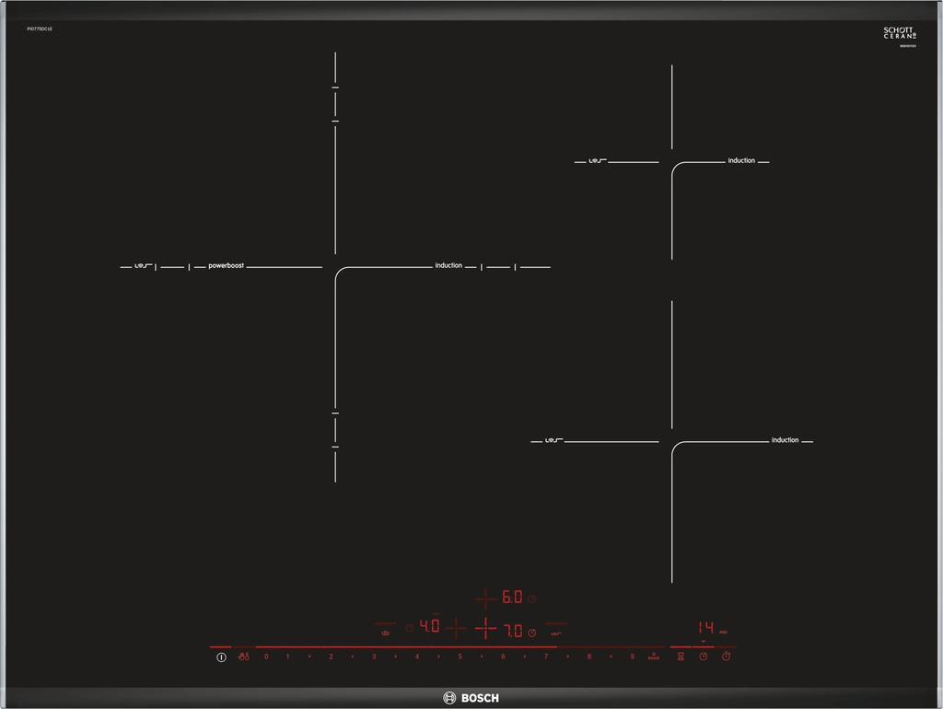Select the bright zone cross beside 7.0
This screenshot has height=709, width=943.
[x=485, y=629]
